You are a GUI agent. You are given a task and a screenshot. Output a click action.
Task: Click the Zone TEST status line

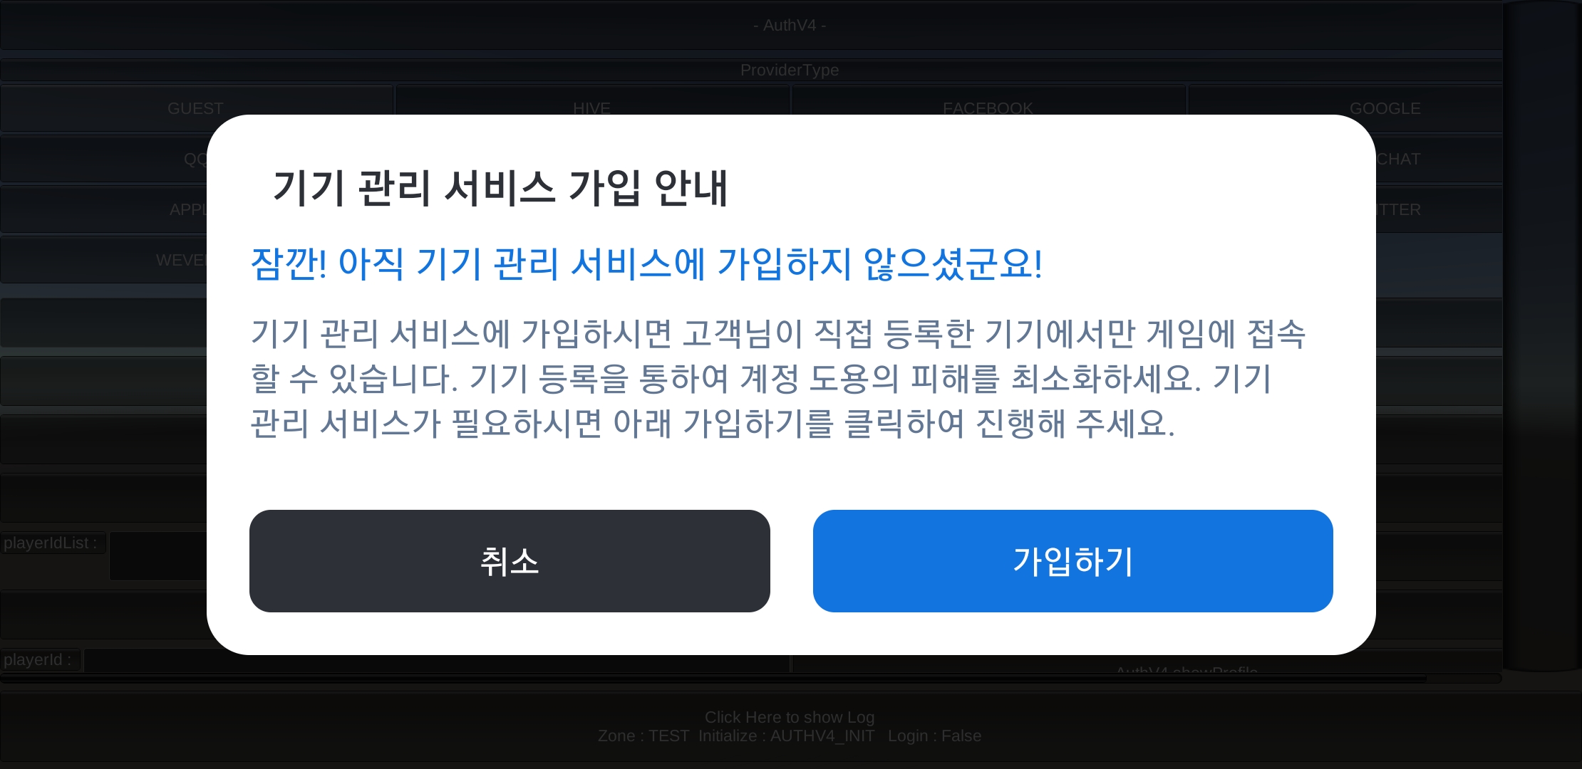click(790, 736)
